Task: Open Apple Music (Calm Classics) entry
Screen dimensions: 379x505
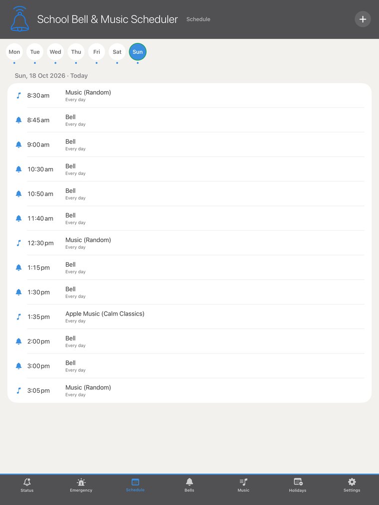Action: (x=189, y=317)
